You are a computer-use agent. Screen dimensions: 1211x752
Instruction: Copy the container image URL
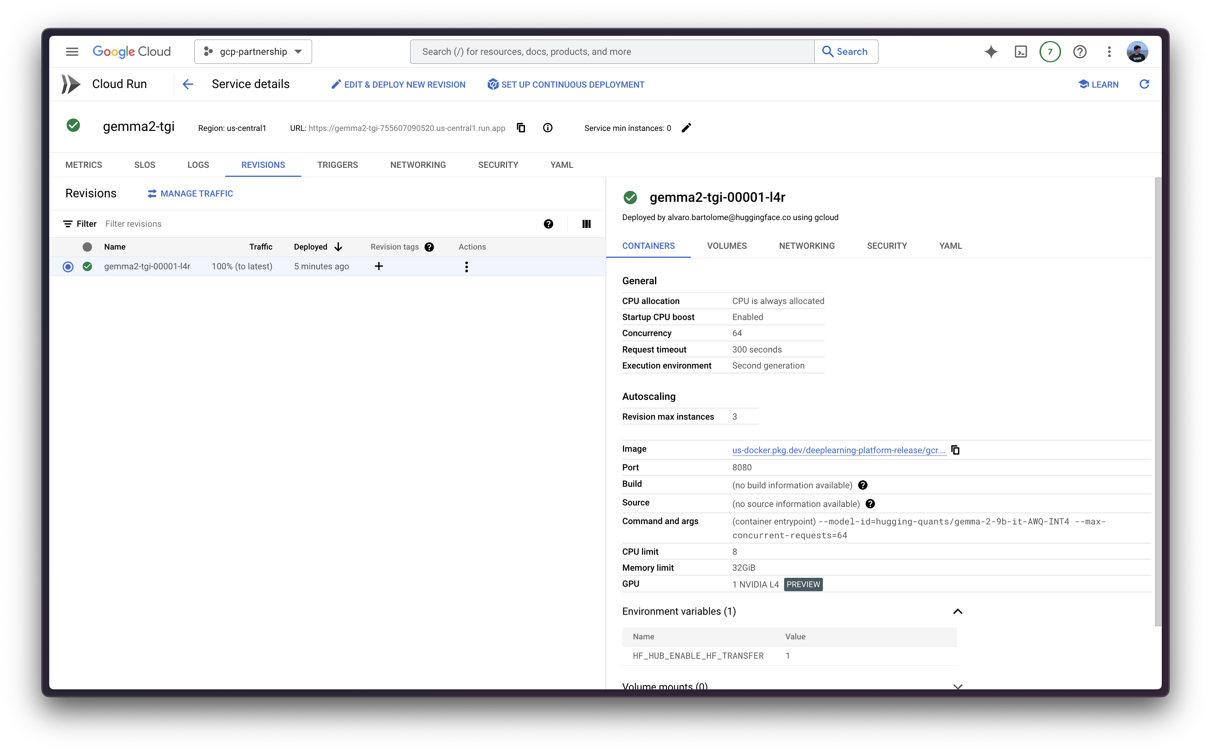pyautogui.click(x=955, y=450)
